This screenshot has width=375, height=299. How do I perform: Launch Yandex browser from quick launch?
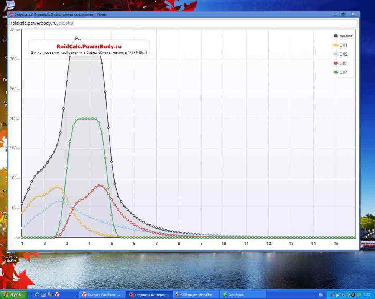pyautogui.click(x=57, y=295)
